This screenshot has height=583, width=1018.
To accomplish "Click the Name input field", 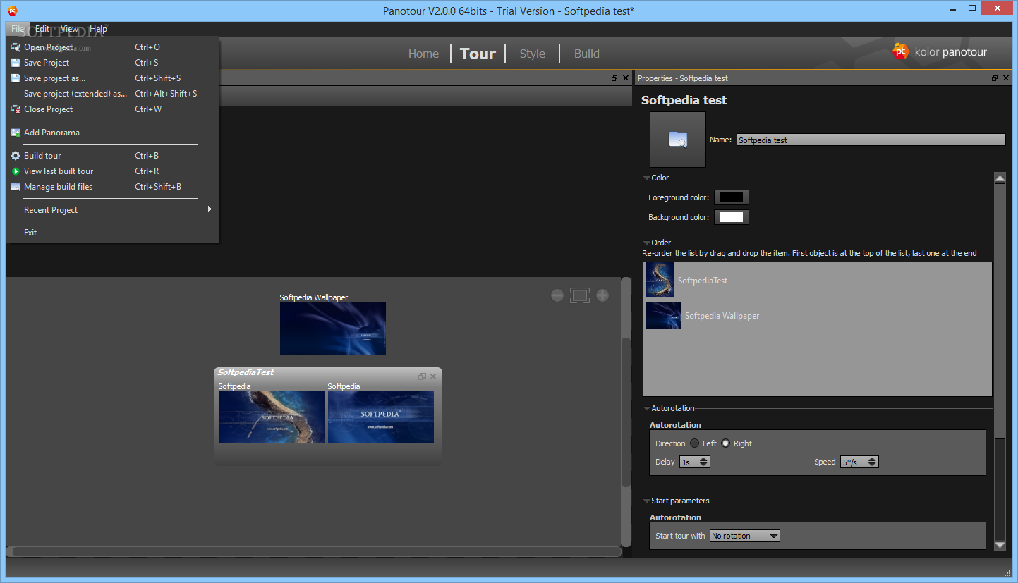I will pos(871,140).
